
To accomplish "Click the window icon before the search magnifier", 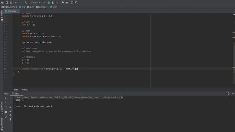I will 72,3.
